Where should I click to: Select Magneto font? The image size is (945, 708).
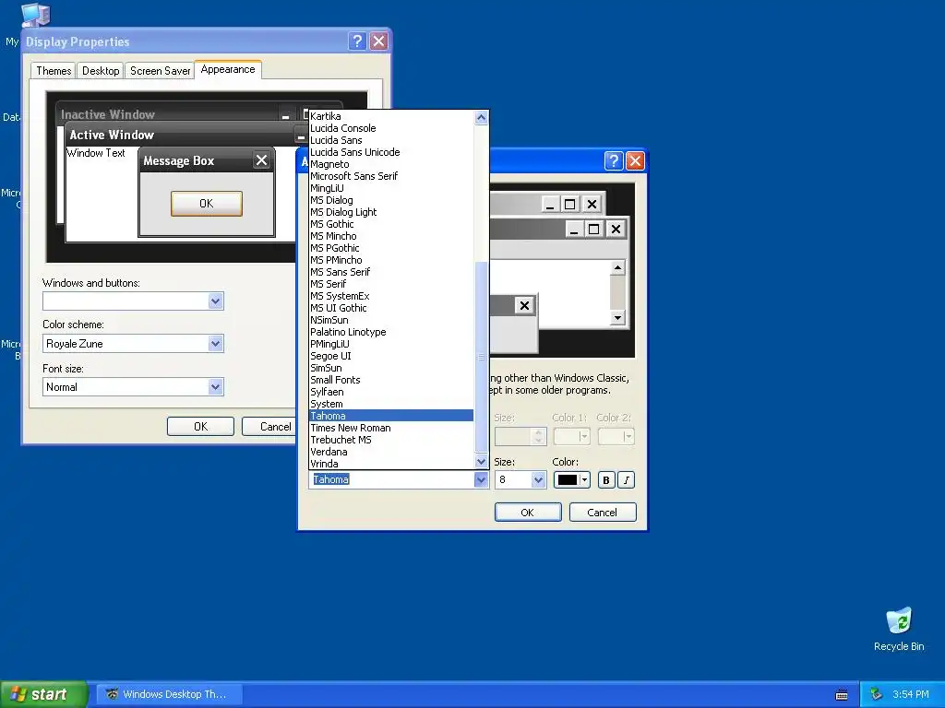pyautogui.click(x=391, y=164)
